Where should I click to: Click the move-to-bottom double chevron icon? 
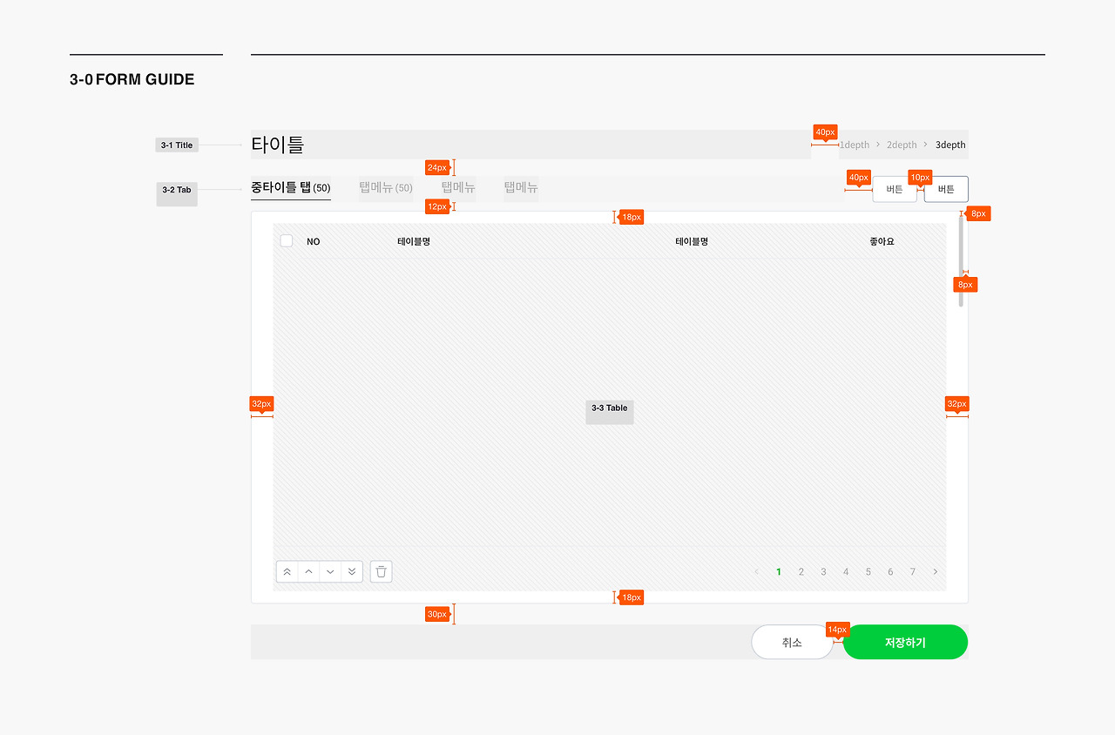coord(352,571)
